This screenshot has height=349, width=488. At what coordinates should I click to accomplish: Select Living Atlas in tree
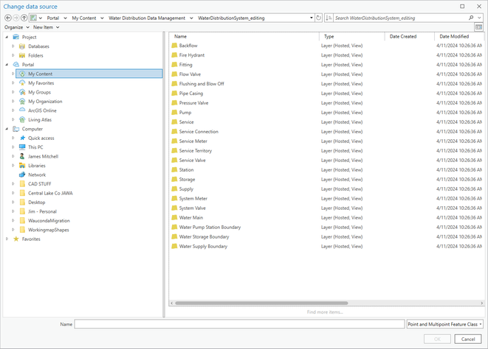40,119
